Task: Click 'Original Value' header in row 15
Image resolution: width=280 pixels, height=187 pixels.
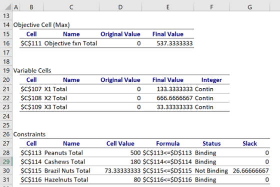Action: click(x=120, y=34)
